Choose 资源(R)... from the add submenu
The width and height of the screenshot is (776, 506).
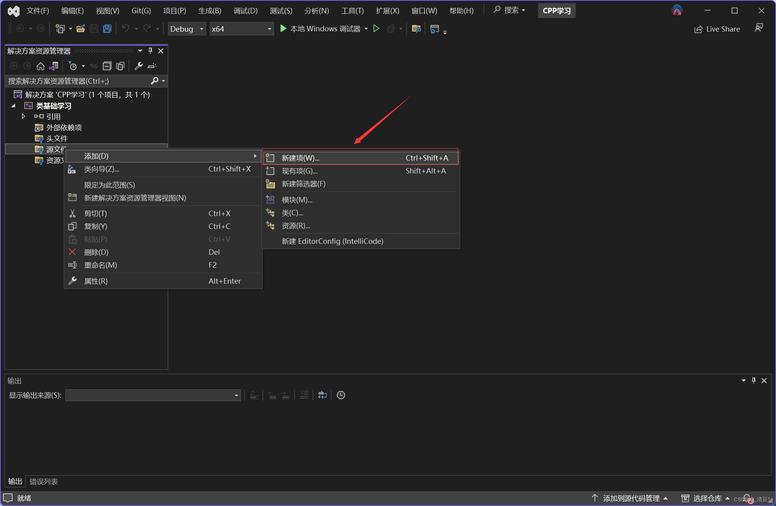pyautogui.click(x=360, y=225)
